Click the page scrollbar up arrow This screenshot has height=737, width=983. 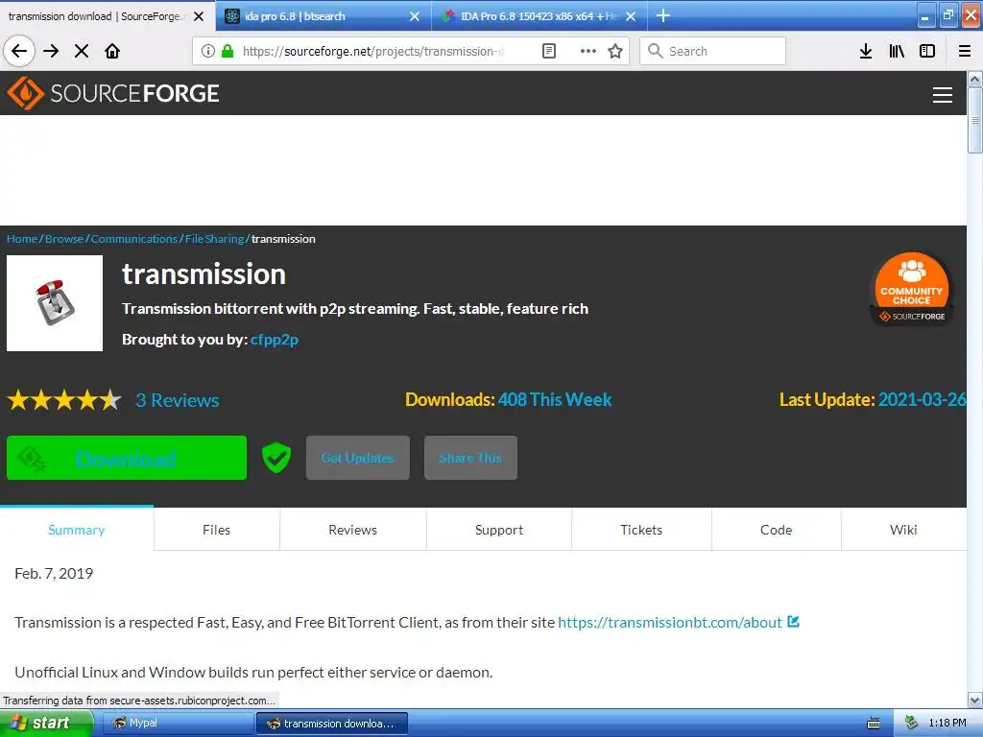pyautogui.click(x=975, y=79)
